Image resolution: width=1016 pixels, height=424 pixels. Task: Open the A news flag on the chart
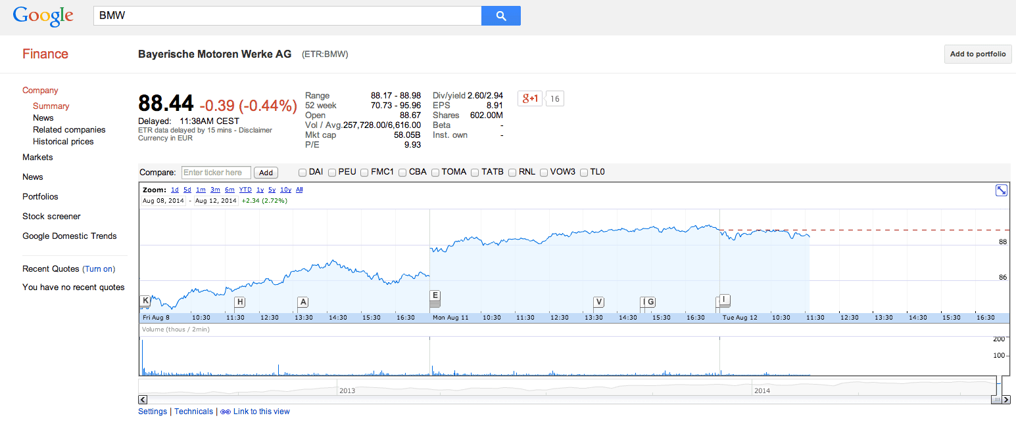pos(302,302)
